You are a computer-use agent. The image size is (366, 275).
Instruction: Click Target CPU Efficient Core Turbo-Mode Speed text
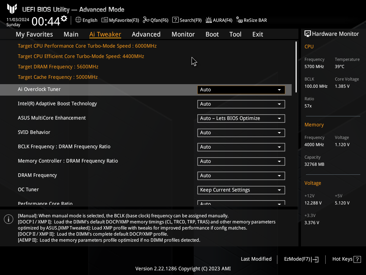tap(81, 56)
